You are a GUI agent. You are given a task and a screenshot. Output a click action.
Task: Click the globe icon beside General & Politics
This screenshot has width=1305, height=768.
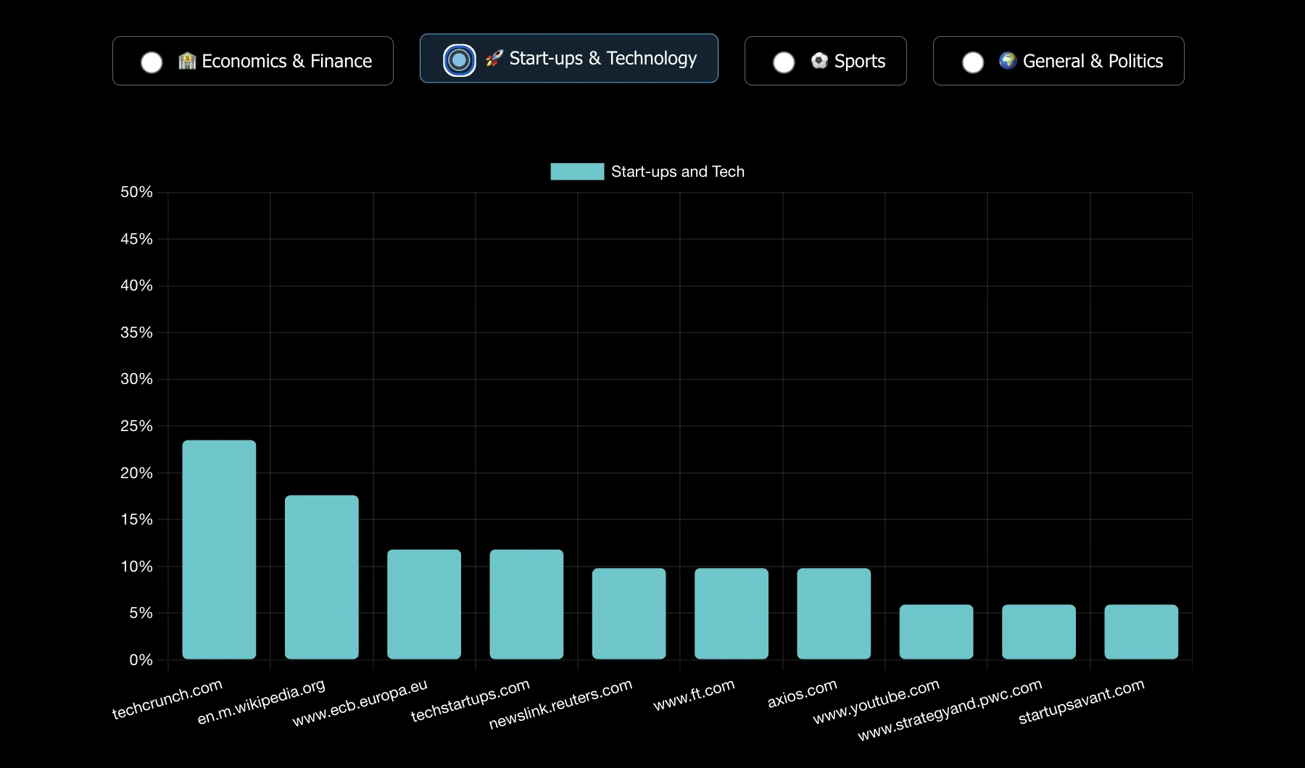click(x=1008, y=61)
